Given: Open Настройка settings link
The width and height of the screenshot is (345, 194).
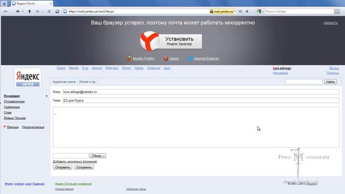Looking at the screenshot, I should [x=280, y=73].
